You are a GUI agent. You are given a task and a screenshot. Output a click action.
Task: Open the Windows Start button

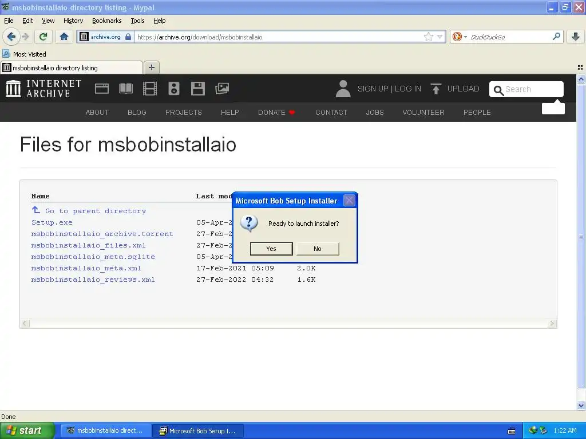(x=27, y=430)
